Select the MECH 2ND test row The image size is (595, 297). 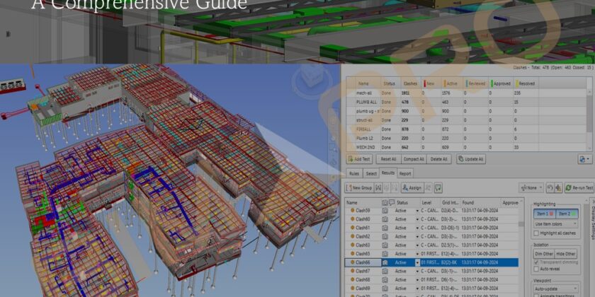[466, 147]
